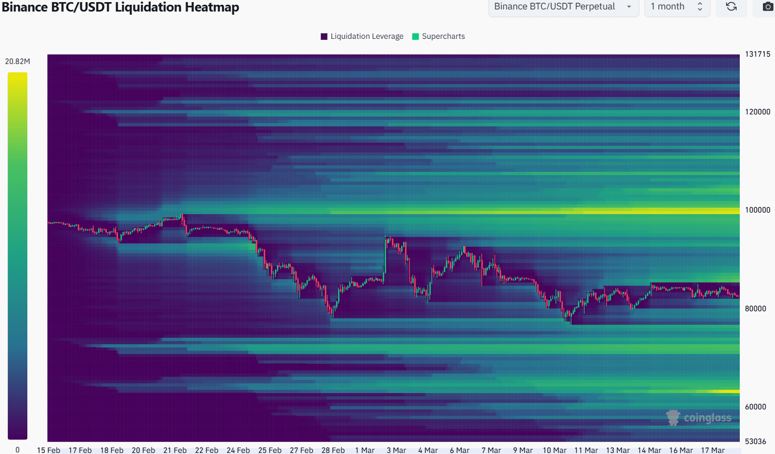Screen dimensions: 775x454
Task: Click the 20 Feb date label
Action: coord(144,450)
